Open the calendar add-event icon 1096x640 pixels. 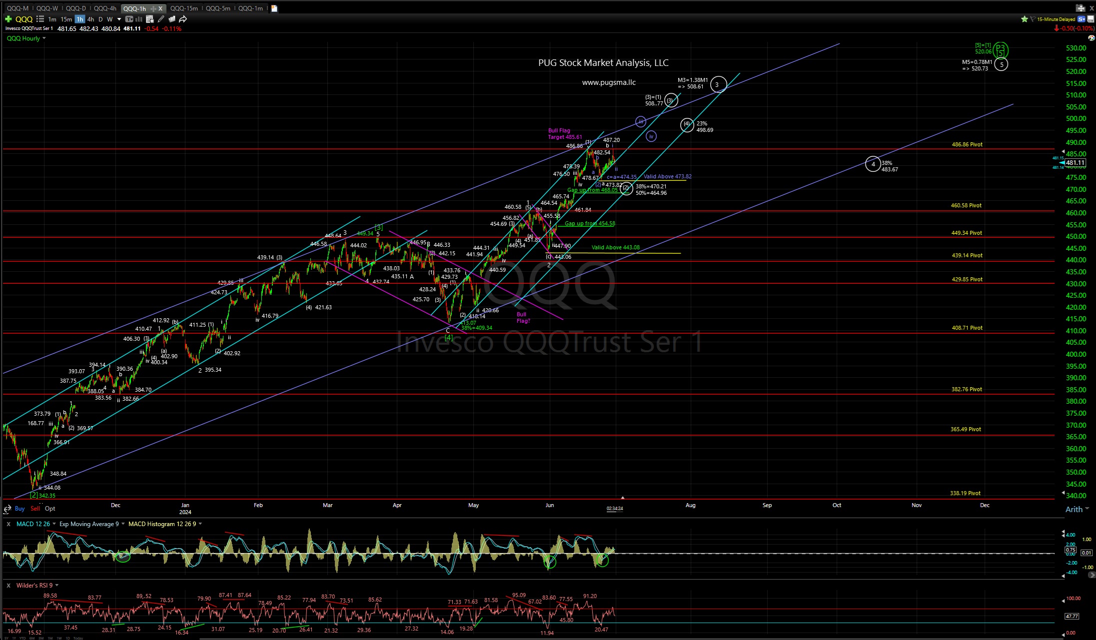pyautogui.click(x=150, y=19)
